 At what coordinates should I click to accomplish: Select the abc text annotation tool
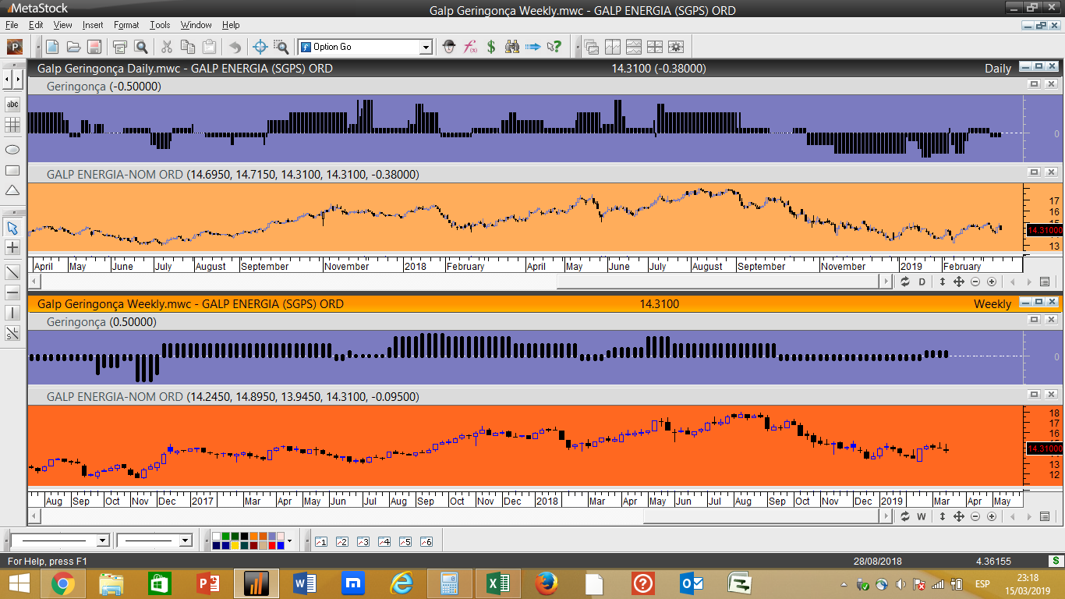[12, 104]
